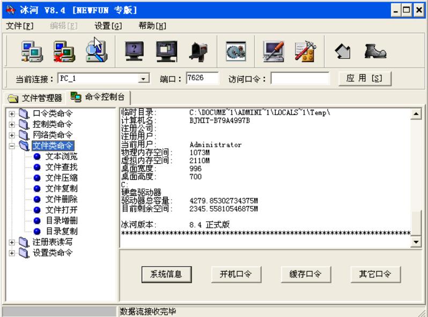Select the 文件查找 command
The height and width of the screenshot is (317, 428).
62,167
